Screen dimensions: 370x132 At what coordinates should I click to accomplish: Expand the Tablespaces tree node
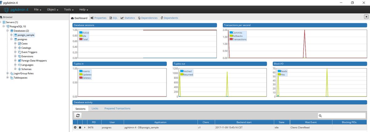click(7, 78)
